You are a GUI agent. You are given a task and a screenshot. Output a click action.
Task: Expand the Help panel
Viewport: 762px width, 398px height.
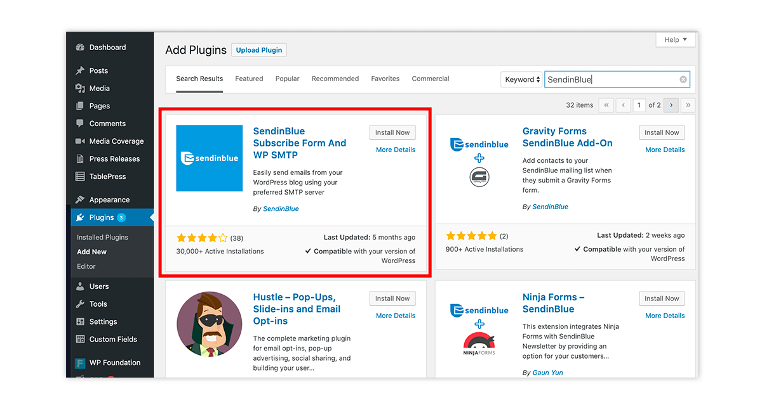pyautogui.click(x=676, y=40)
